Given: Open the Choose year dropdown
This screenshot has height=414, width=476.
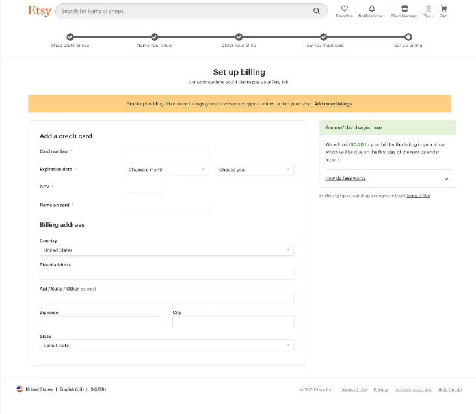Looking at the screenshot, I should (x=254, y=170).
